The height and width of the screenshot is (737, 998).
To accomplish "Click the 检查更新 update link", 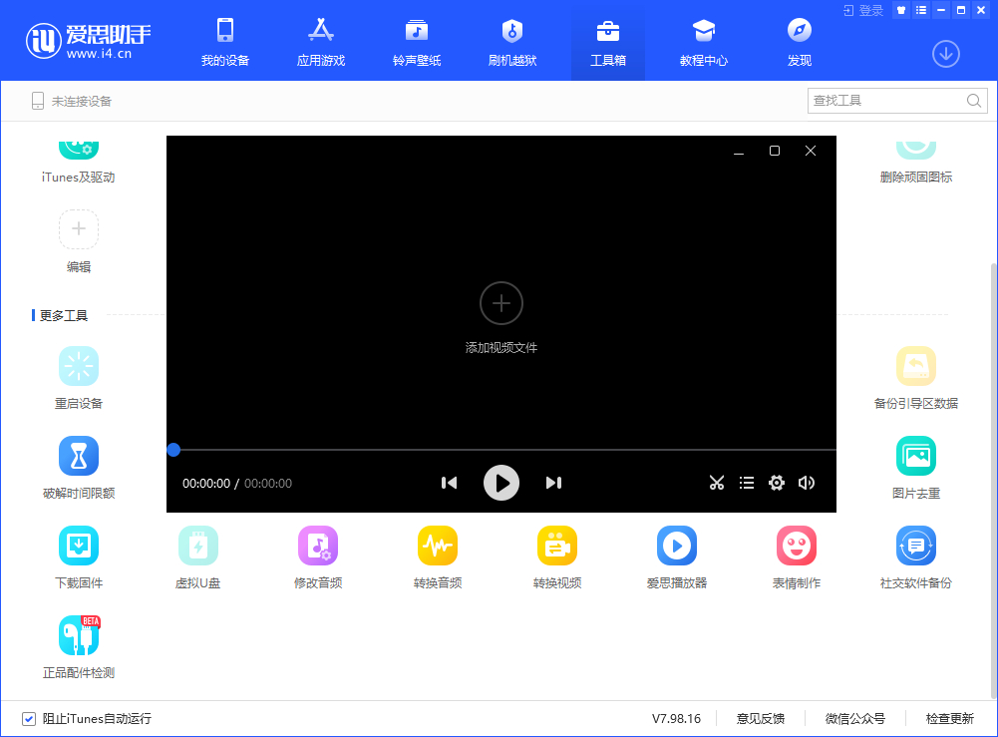I will pos(954,718).
